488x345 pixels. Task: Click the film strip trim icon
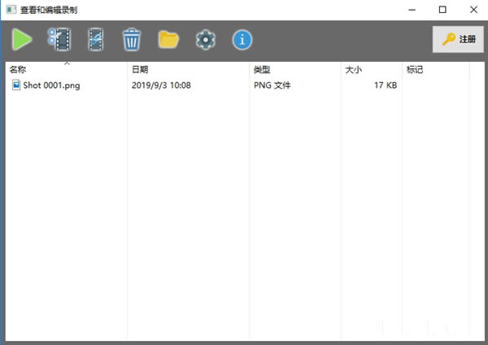96,39
